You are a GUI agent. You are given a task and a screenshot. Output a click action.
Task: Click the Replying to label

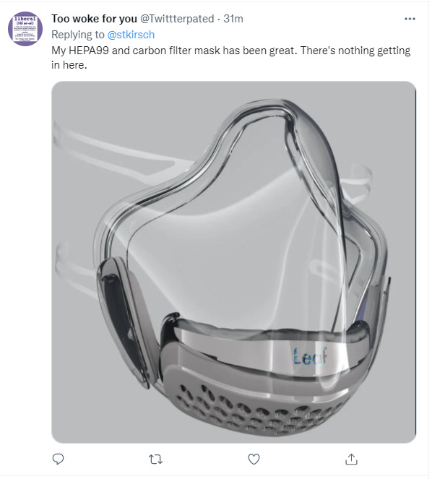(x=78, y=35)
